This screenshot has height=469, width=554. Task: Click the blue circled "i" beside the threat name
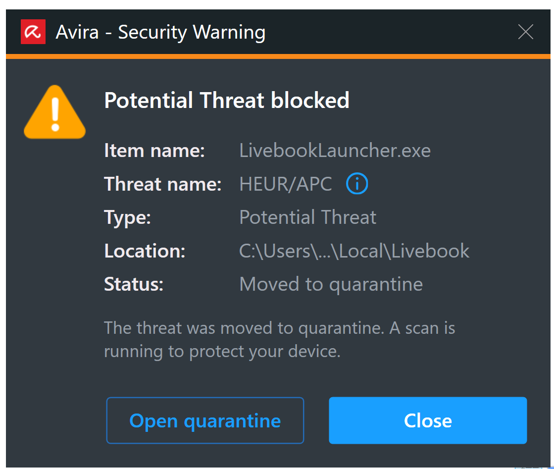pos(356,184)
